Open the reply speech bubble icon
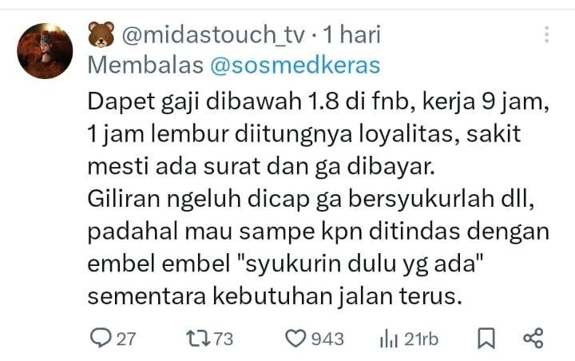The width and height of the screenshot is (575, 361). pyautogui.click(x=101, y=338)
